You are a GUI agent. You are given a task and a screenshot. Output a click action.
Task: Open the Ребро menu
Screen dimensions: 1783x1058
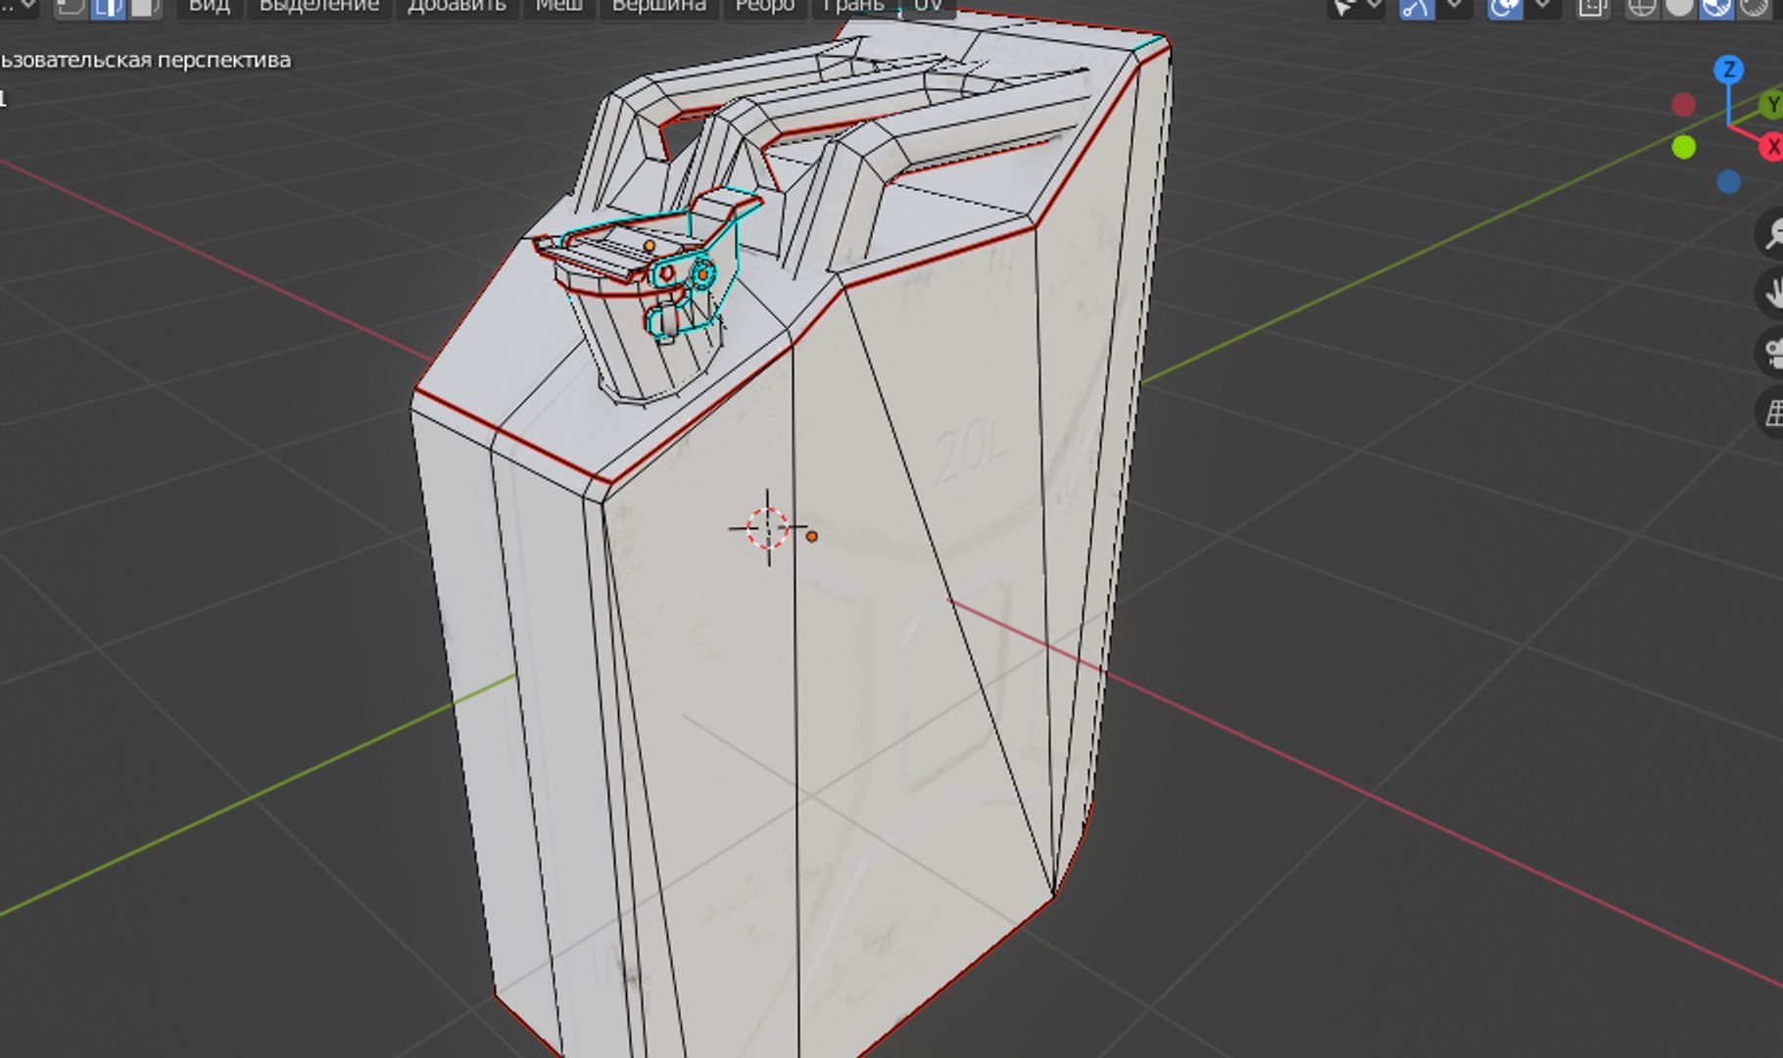pyautogui.click(x=764, y=7)
